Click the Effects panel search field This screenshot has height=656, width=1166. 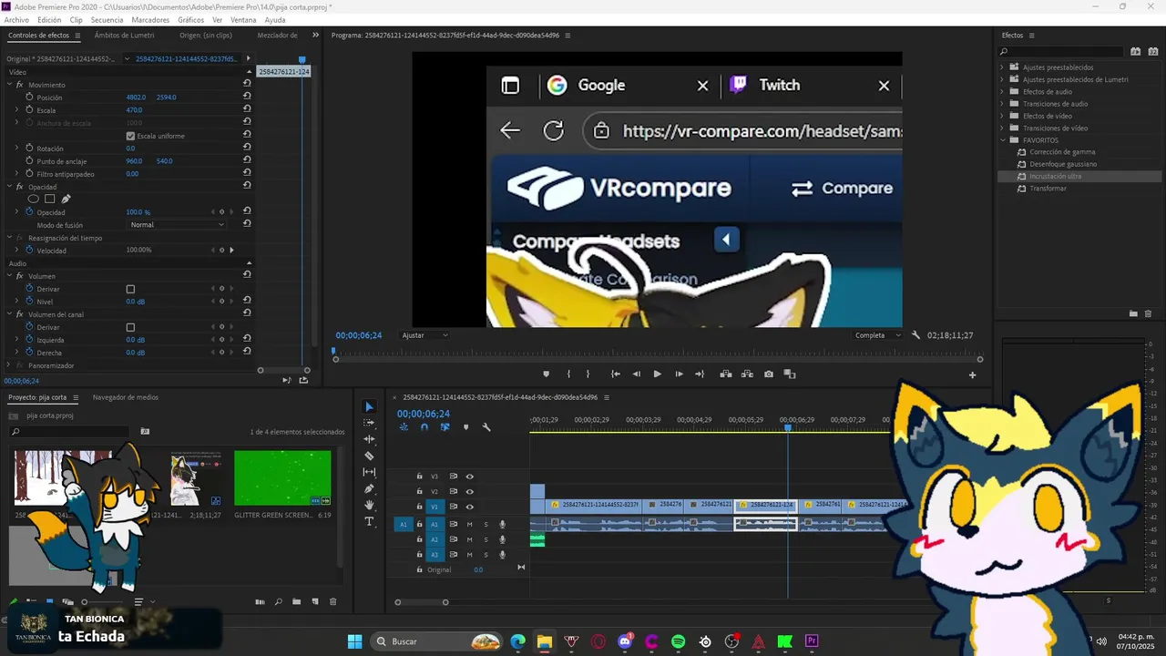click(x=1060, y=51)
